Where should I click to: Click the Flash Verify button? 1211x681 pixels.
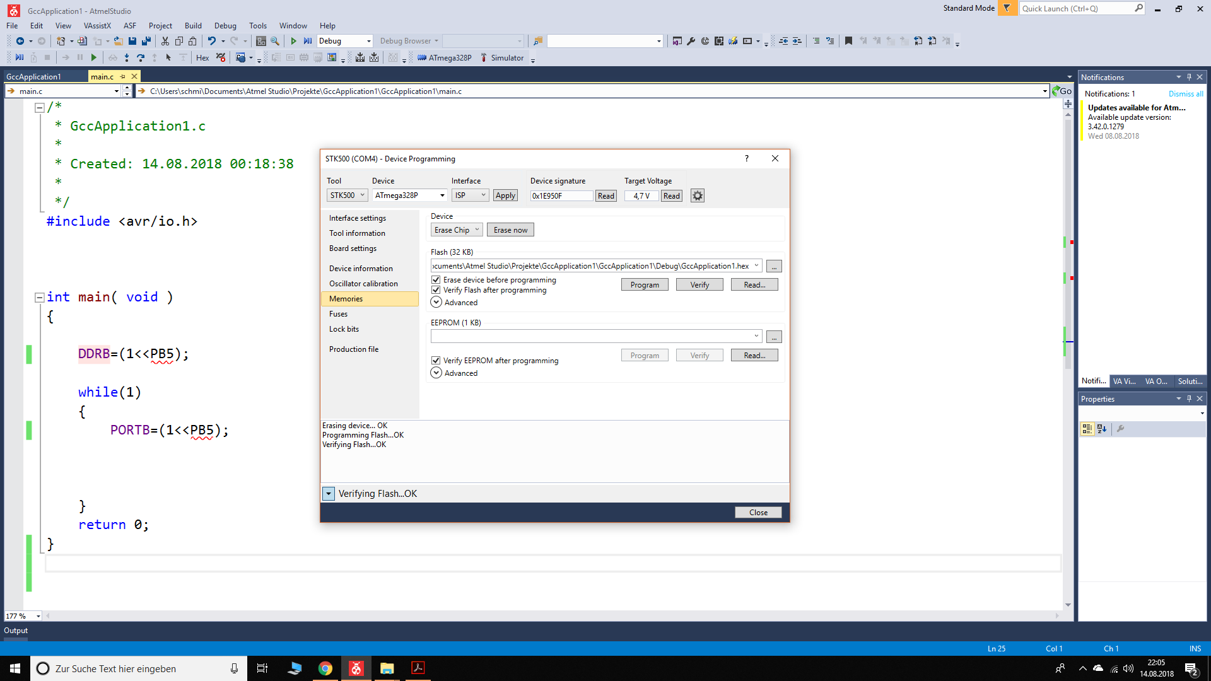coord(699,285)
